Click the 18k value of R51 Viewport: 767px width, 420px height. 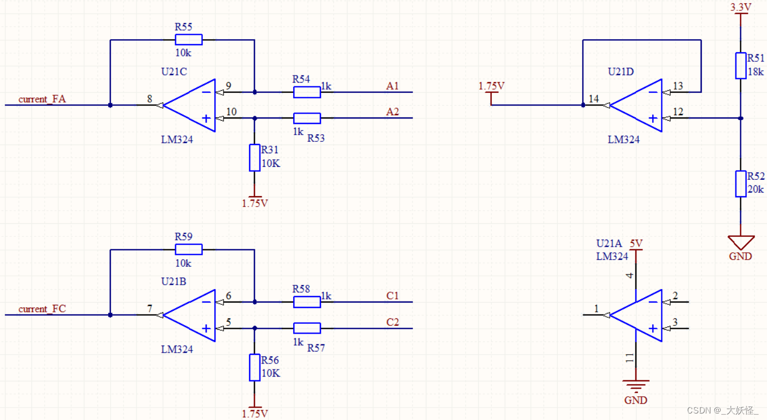(x=756, y=72)
